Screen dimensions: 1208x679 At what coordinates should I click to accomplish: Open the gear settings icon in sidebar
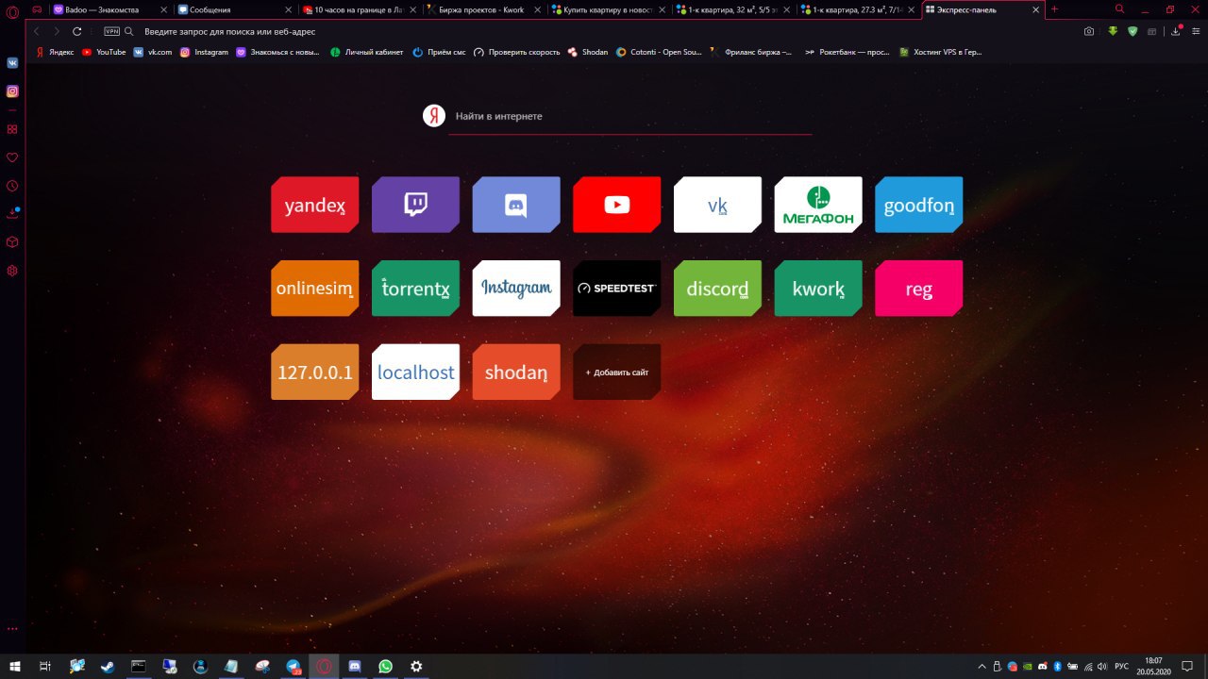click(12, 271)
